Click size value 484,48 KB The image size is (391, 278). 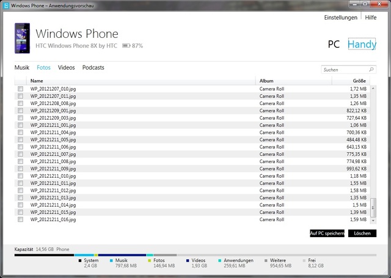[357, 139]
